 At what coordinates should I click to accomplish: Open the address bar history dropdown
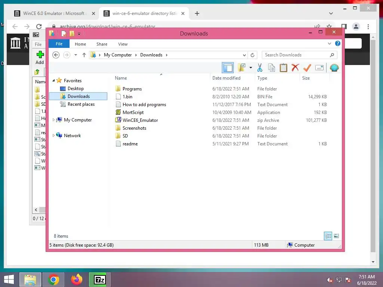(244, 55)
